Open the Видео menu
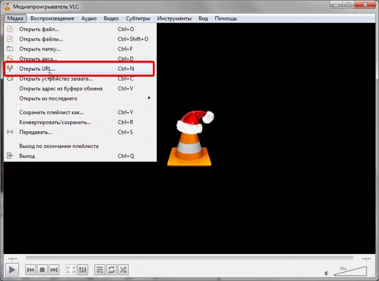The width and height of the screenshot is (379, 281). pyautogui.click(x=111, y=18)
